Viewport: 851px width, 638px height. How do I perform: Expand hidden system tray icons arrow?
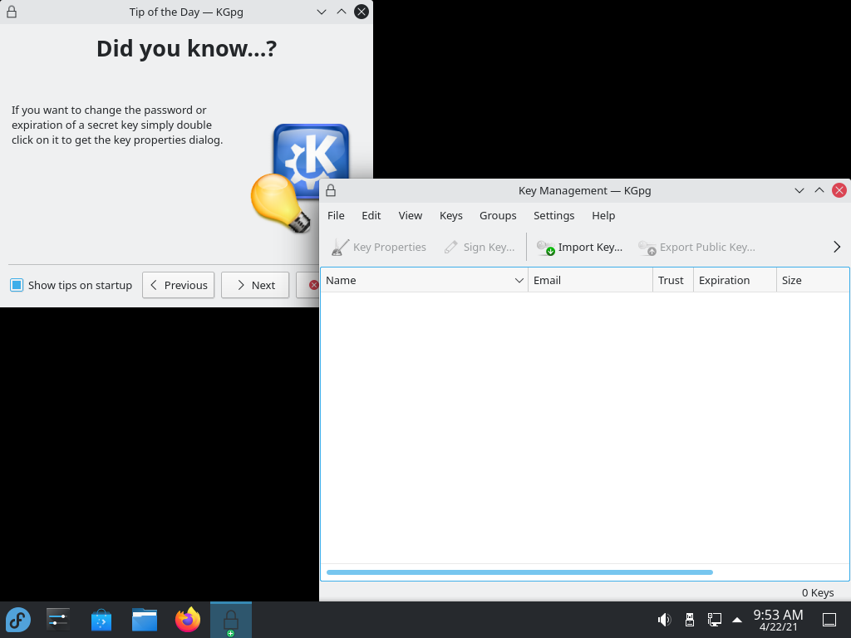coord(737,620)
